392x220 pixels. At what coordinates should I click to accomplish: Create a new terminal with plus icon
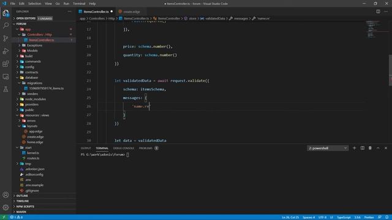[x=354, y=148]
